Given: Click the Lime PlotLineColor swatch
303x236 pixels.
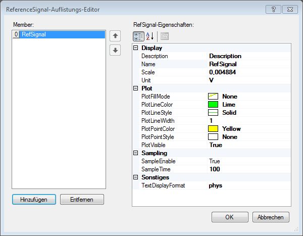Looking at the screenshot, I should point(214,105).
